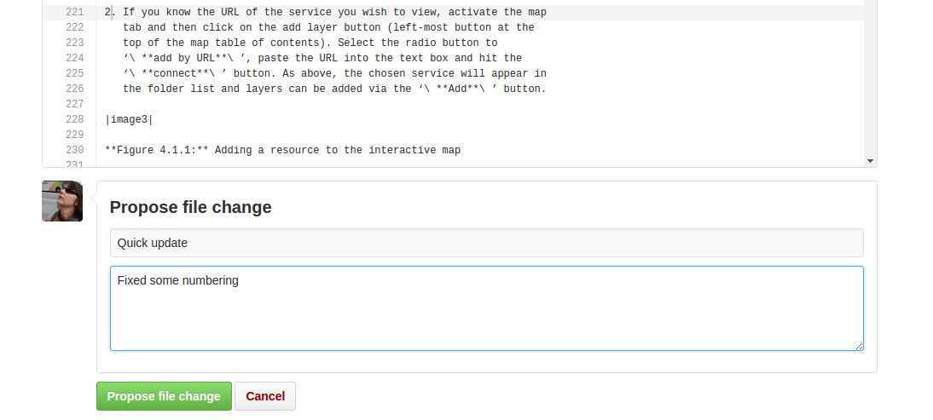Focus the 'Quick update' commit title field
Screen dimensions: 933x420
[x=487, y=243]
